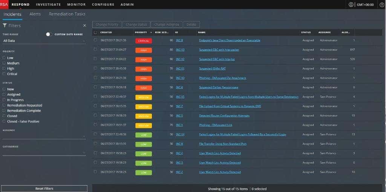The height and width of the screenshot is (192, 386).
Task: Open Phishing - Obfuscated Link incident
Action: tap(215, 125)
